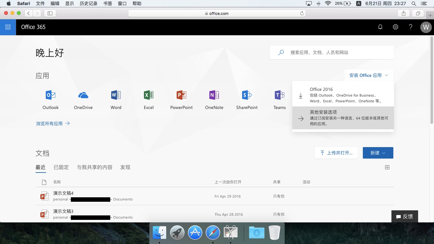Open the Outlook app
The height and width of the screenshot is (244, 434).
point(51,99)
